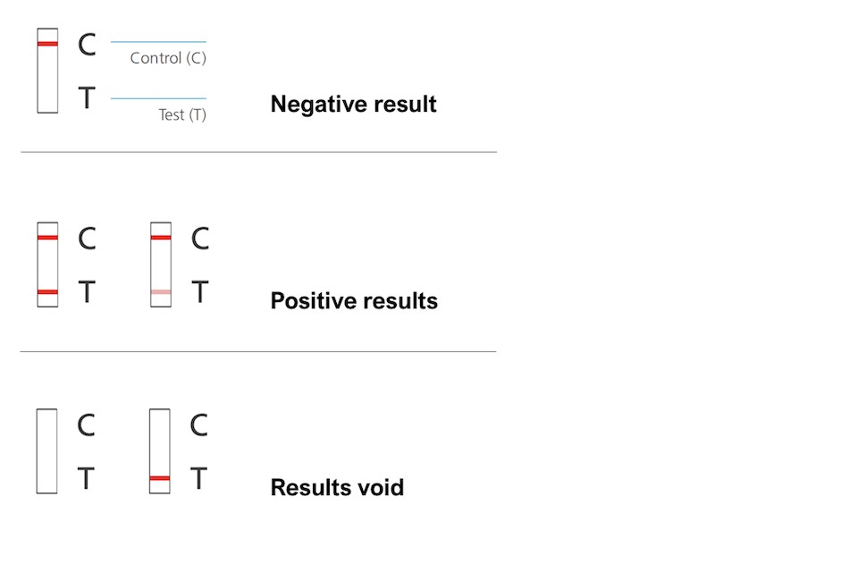Click the large T beside the negative strip

(87, 98)
